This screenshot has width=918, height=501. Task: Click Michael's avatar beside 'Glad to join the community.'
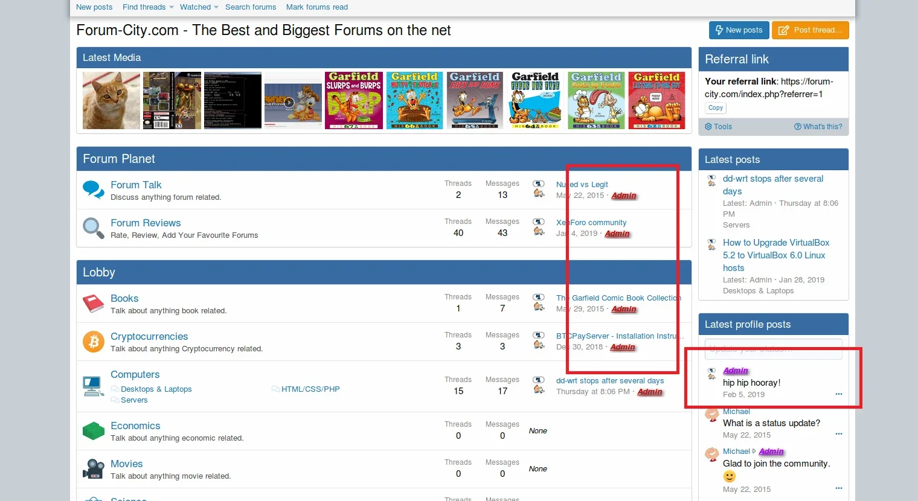(x=712, y=454)
